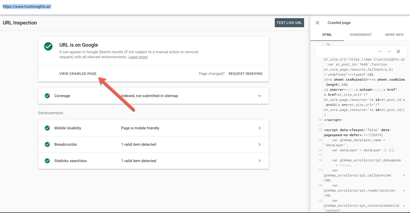Click the Sitelinks searchbox green check icon
The image size is (410, 213).
click(47, 161)
